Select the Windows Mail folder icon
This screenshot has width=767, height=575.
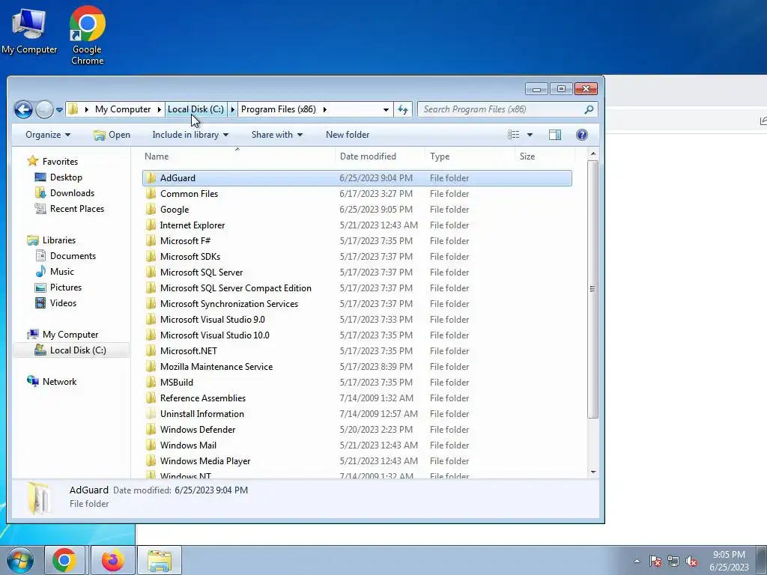tap(151, 445)
